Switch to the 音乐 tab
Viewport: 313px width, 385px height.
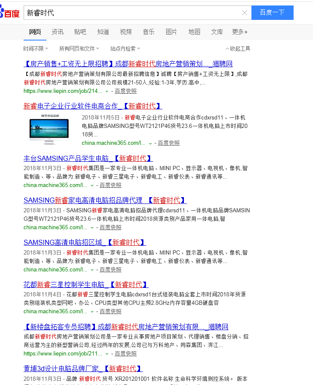point(148,32)
